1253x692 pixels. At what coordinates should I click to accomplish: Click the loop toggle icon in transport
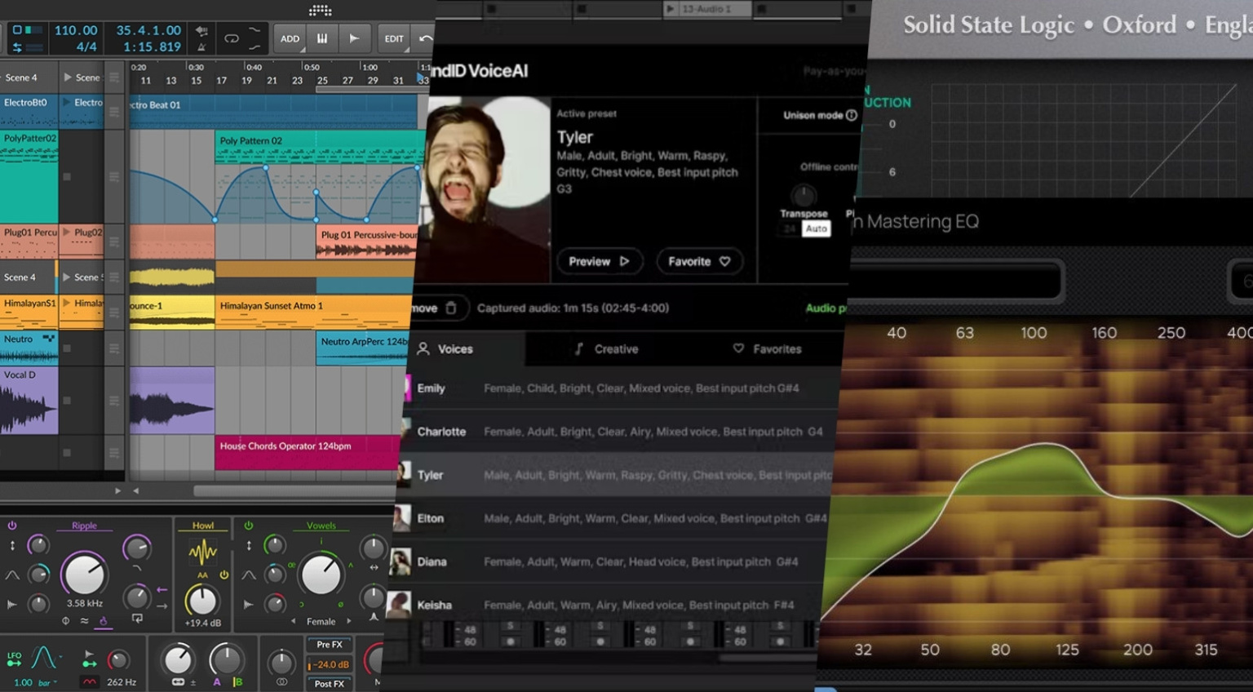[232, 38]
